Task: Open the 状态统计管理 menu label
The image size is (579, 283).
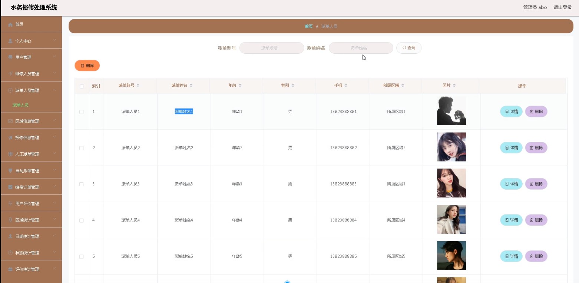Action: (x=27, y=253)
